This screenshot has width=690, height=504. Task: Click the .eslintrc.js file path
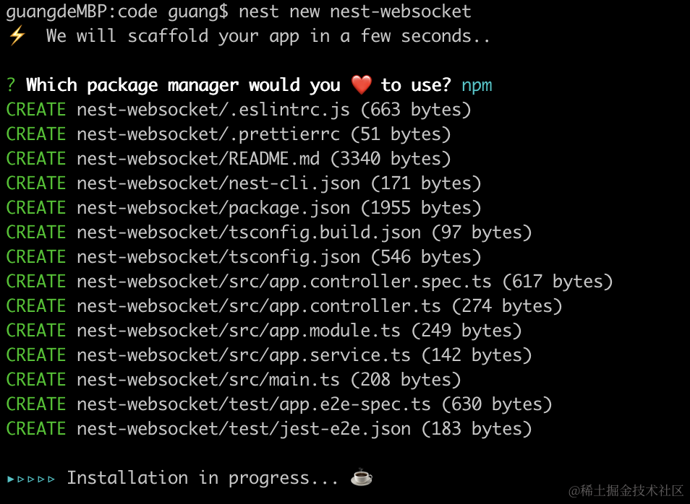click(213, 110)
